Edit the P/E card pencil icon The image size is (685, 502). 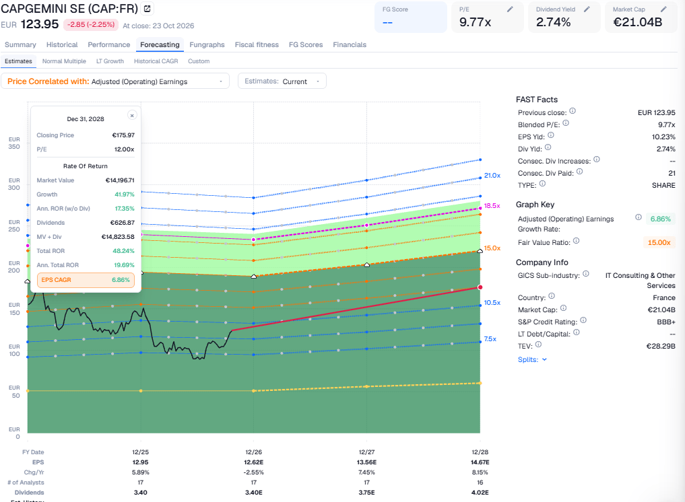(510, 9)
